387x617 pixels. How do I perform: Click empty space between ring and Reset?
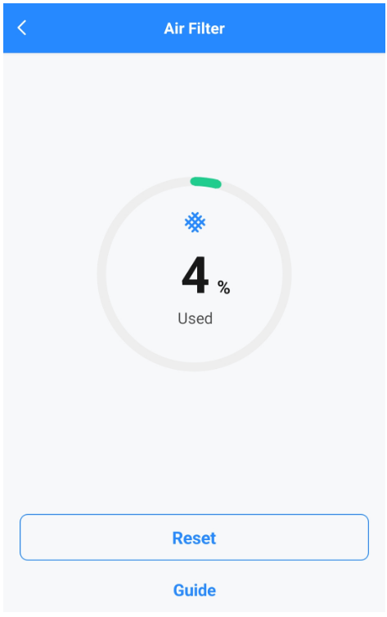coord(194,443)
